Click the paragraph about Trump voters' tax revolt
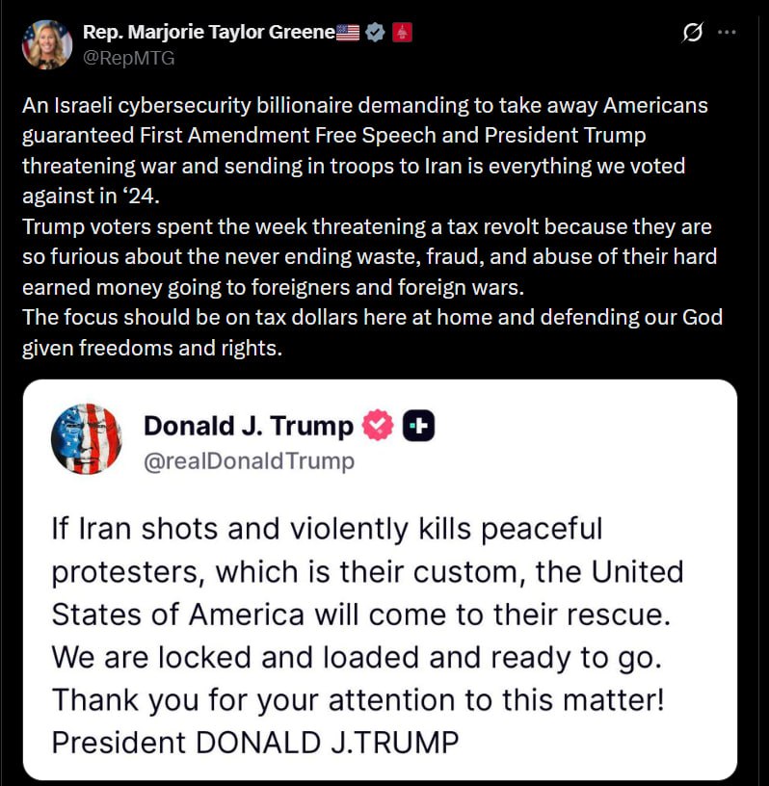The image size is (769, 786). pyautogui.click(x=366, y=257)
